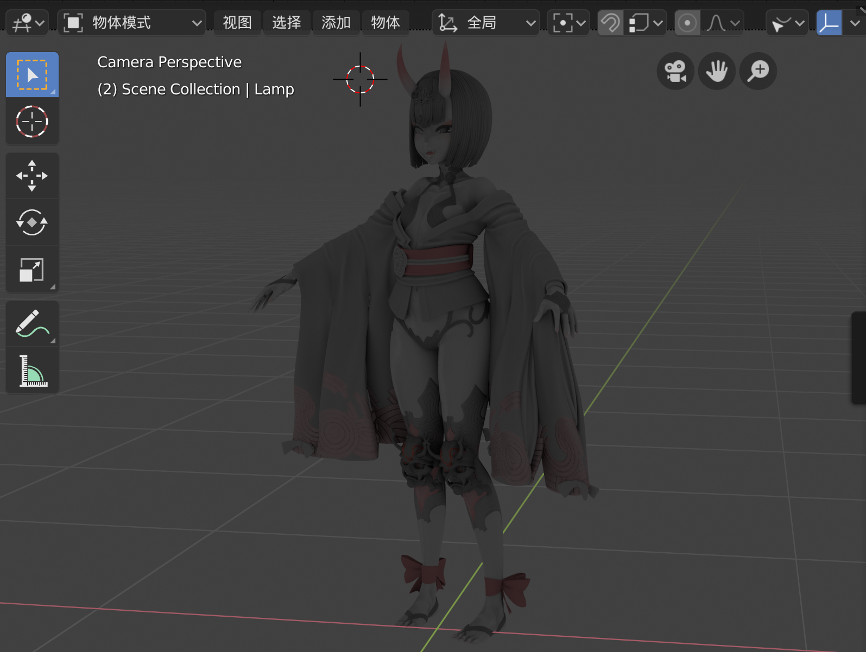The height and width of the screenshot is (652, 866).
Task: Choose the Move tool
Action: click(x=32, y=176)
